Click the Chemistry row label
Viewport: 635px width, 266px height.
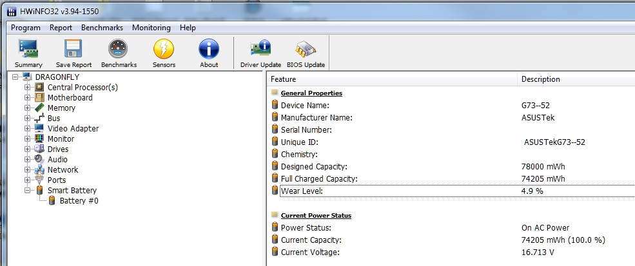click(299, 155)
